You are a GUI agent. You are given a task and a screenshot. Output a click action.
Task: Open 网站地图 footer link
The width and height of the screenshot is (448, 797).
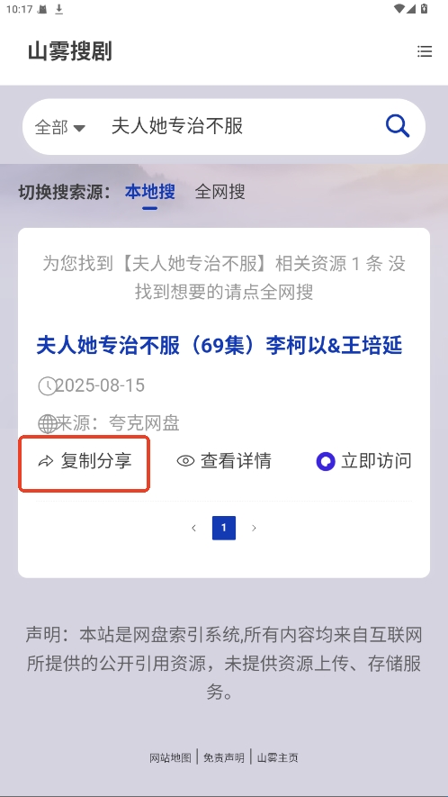tap(170, 757)
